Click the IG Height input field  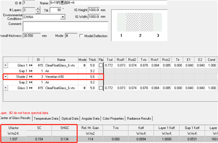pos(94,10)
